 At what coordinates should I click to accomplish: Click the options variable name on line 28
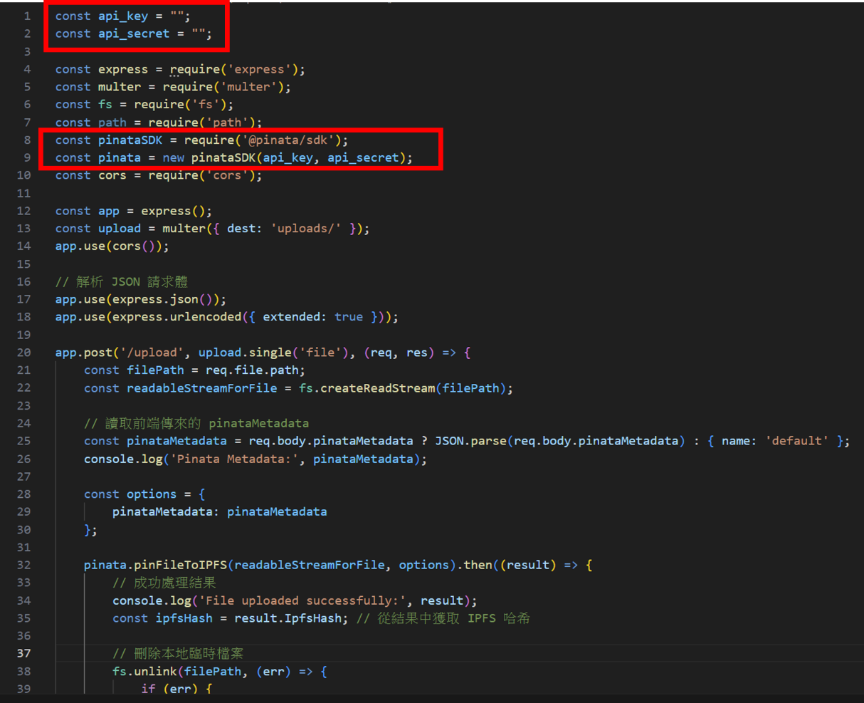(152, 494)
